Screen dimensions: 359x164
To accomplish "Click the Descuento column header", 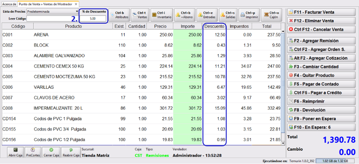I will pos(214,26).
